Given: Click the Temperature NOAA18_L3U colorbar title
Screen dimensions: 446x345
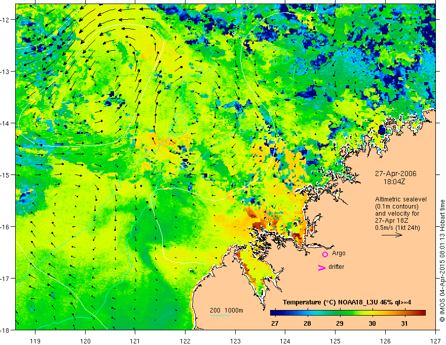Looking at the screenshot, I should coord(347,302).
